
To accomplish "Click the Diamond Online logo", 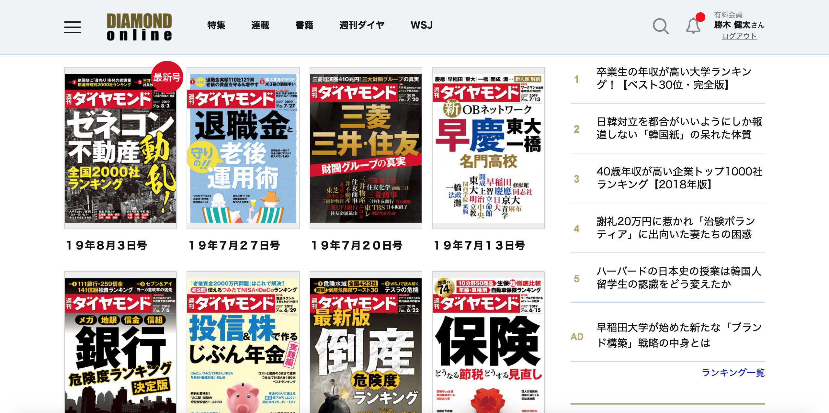I will click(139, 27).
